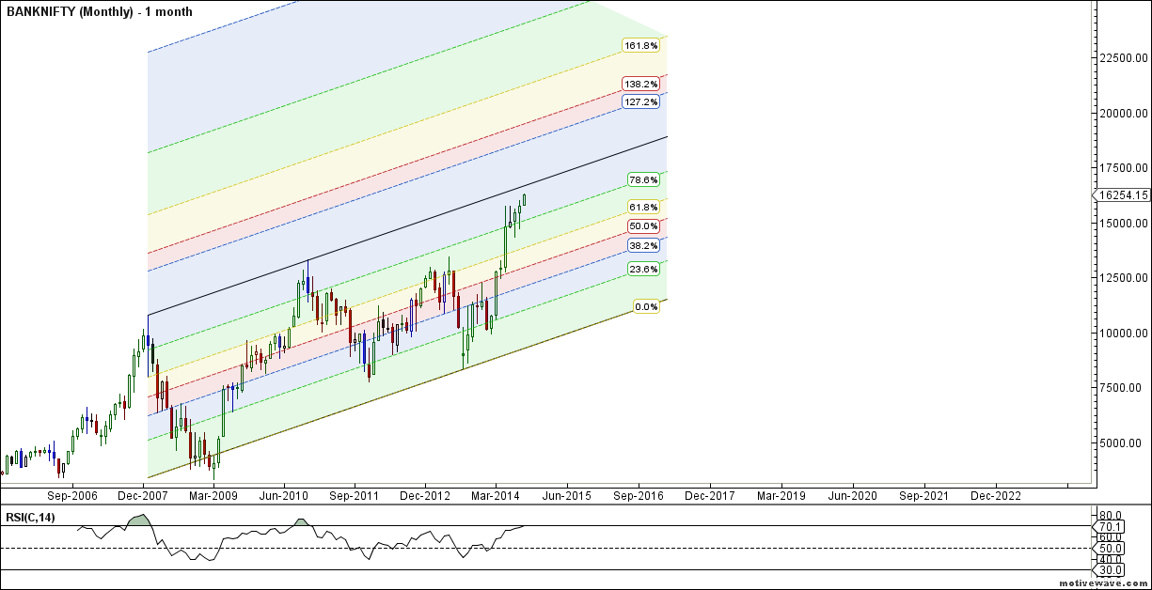Click the 127.2% Fibonacci channel label
The image size is (1152, 590).
[641, 102]
